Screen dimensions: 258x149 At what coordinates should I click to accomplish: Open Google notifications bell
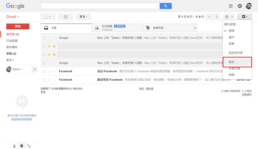[240, 6]
